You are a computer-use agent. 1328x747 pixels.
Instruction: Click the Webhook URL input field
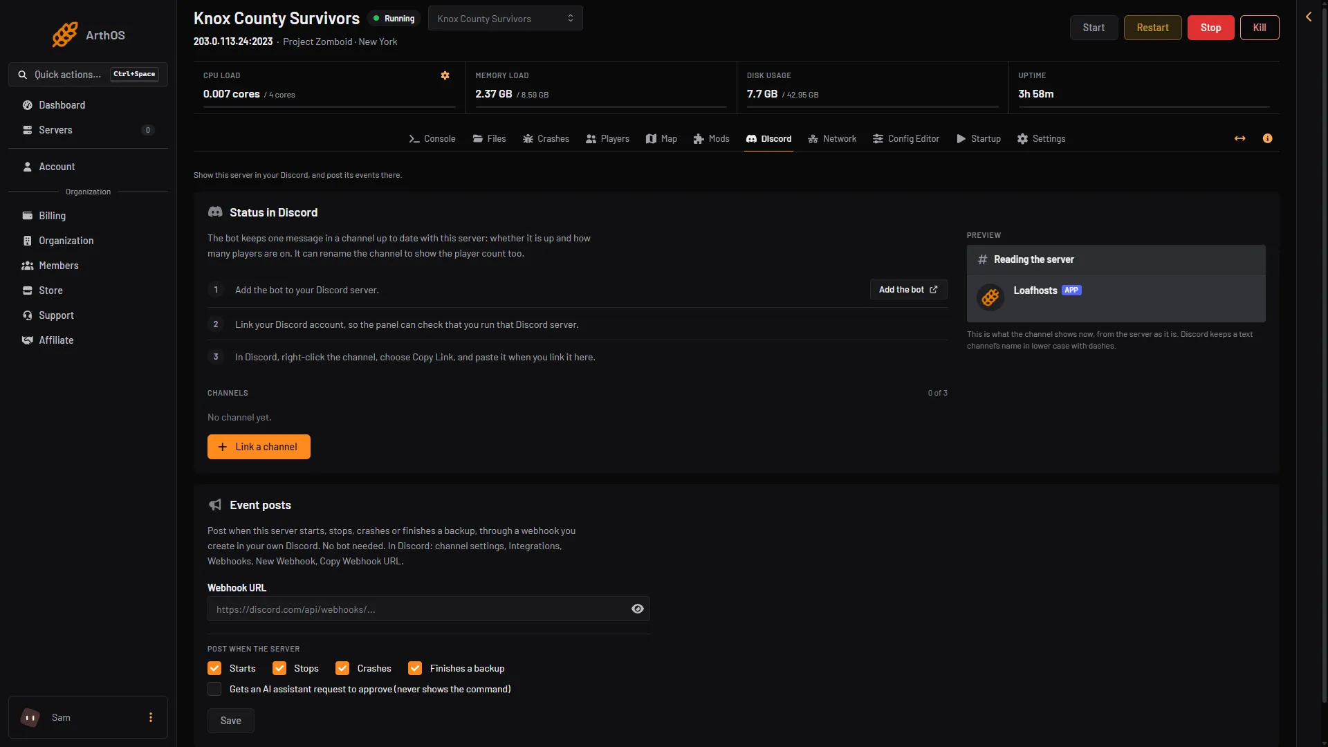[429, 609]
